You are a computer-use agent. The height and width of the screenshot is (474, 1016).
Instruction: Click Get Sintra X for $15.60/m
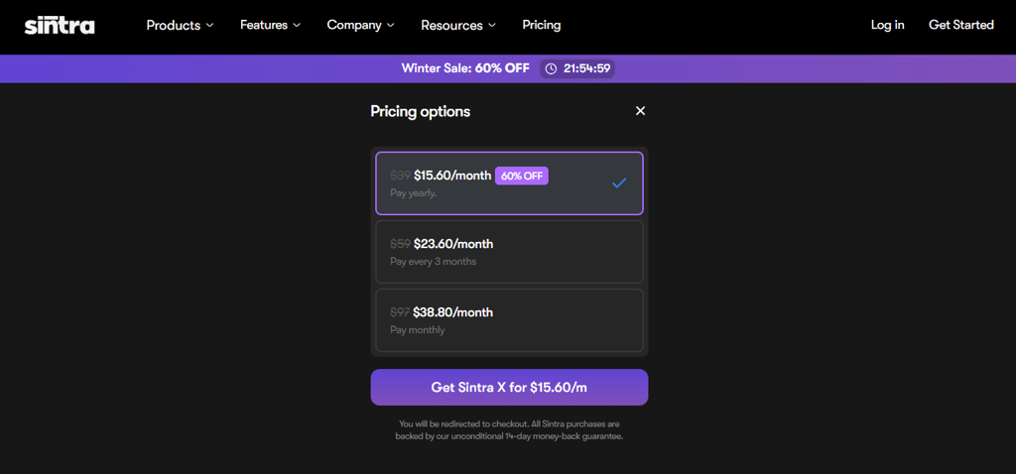tap(509, 387)
